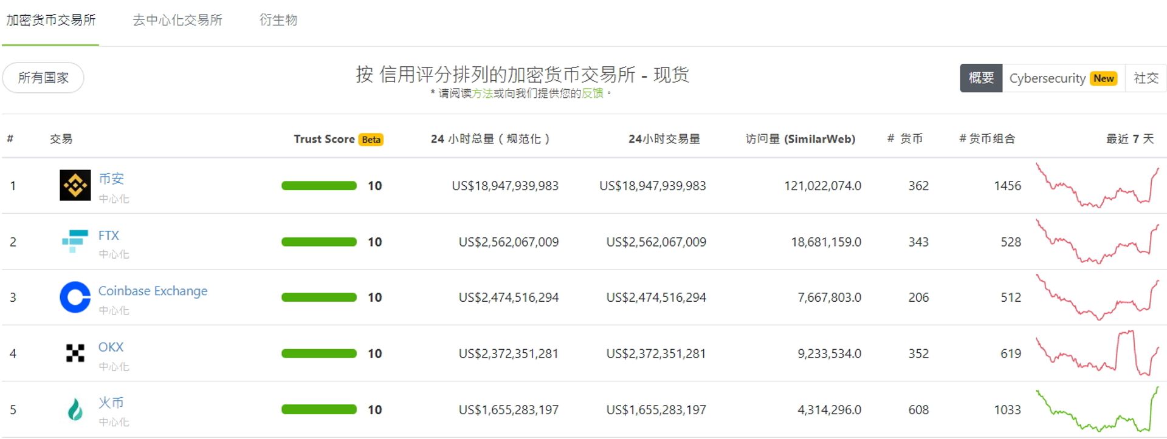Open the 去中心化交易所 tab

177,20
